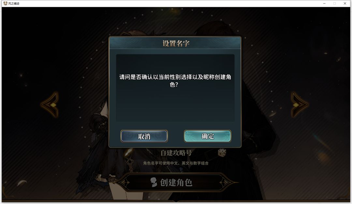Click left diamond ornament of 创建角色 button
352x204 pixels.
click(x=125, y=183)
